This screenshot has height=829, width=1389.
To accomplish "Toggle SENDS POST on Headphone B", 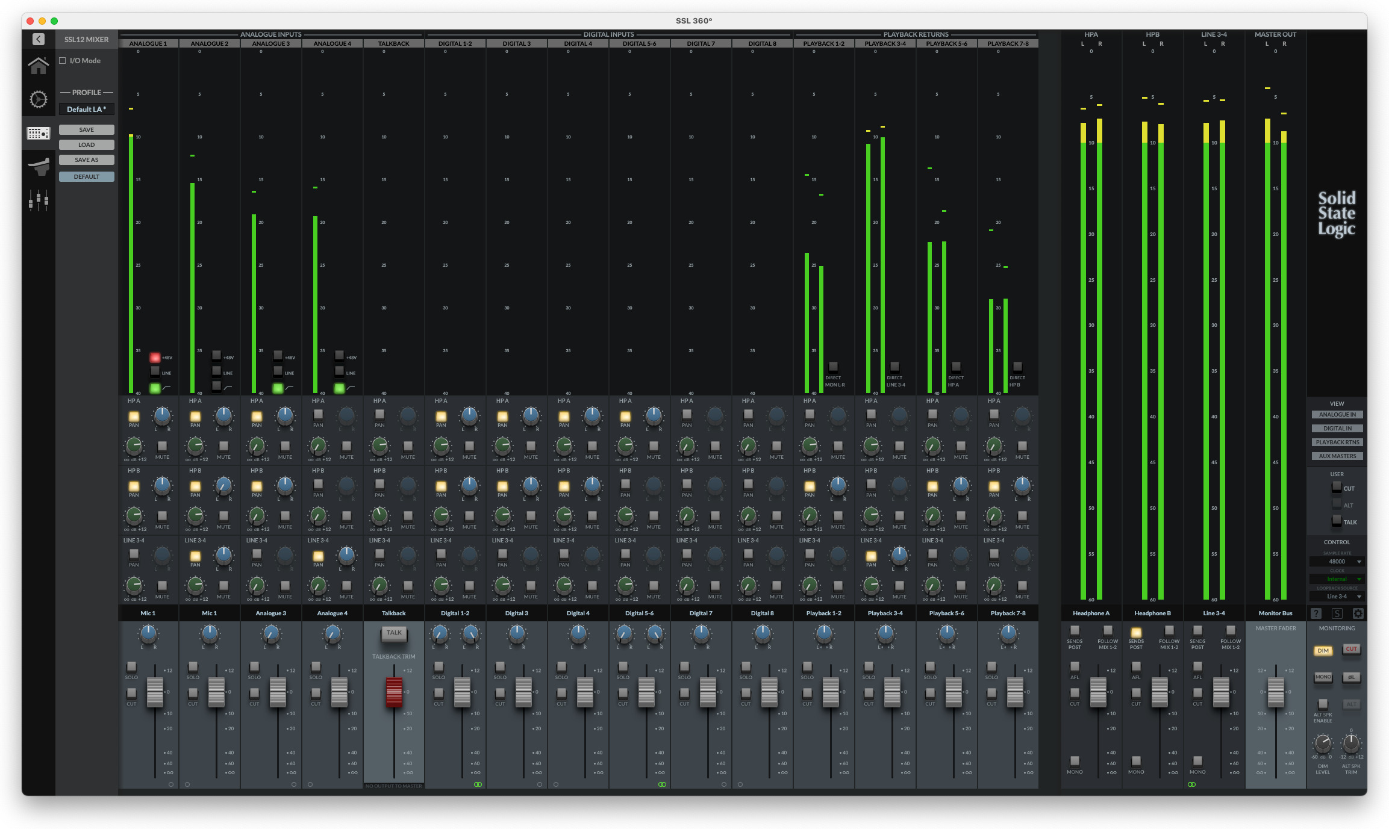I will (x=1135, y=632).
